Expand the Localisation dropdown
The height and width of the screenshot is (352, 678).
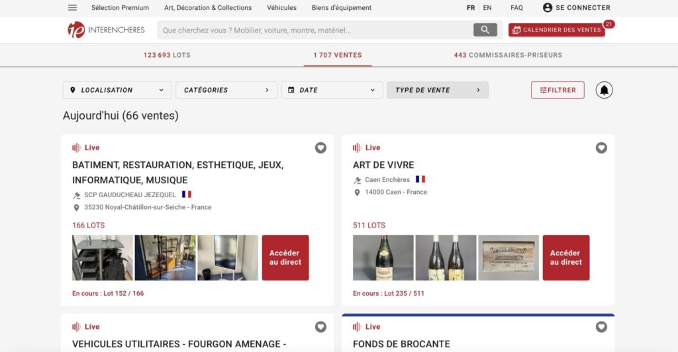pos(117,90)
